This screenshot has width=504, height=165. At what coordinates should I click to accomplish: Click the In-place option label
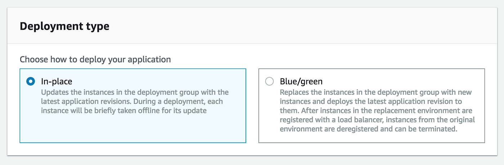(x=57, y=81)
